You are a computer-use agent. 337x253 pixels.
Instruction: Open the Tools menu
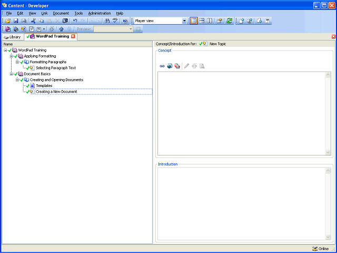point(78,13)
